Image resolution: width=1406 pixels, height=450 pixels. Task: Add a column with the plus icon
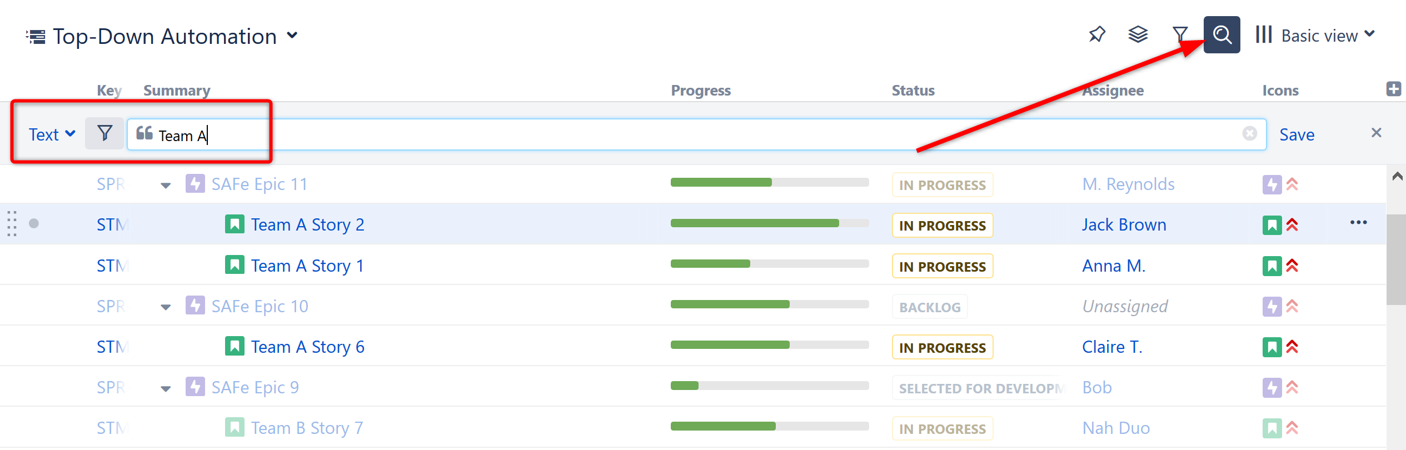point(1393,89)
